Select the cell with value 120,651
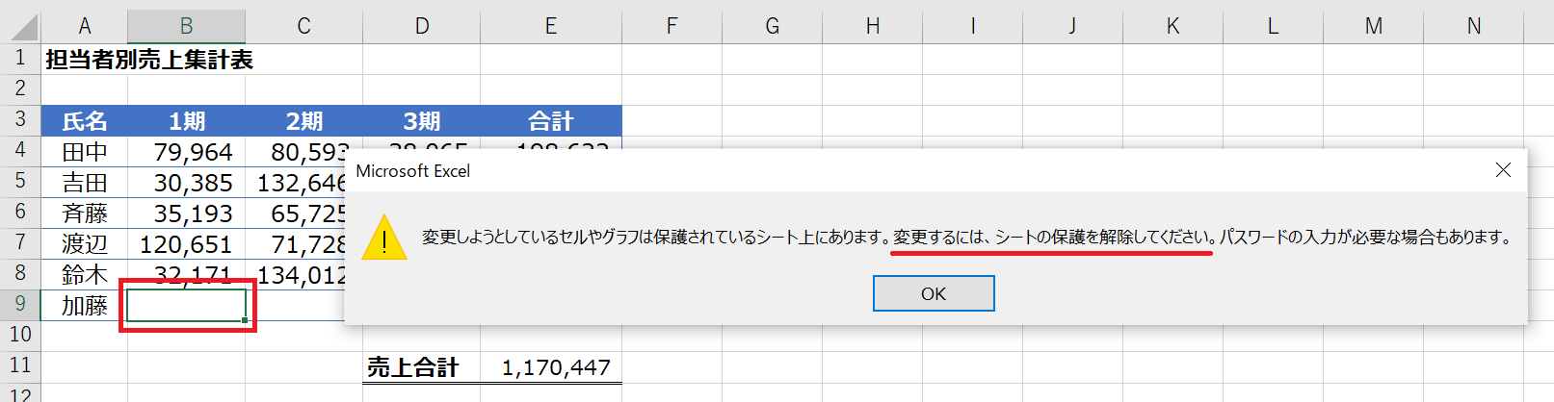 coord(186,244)
